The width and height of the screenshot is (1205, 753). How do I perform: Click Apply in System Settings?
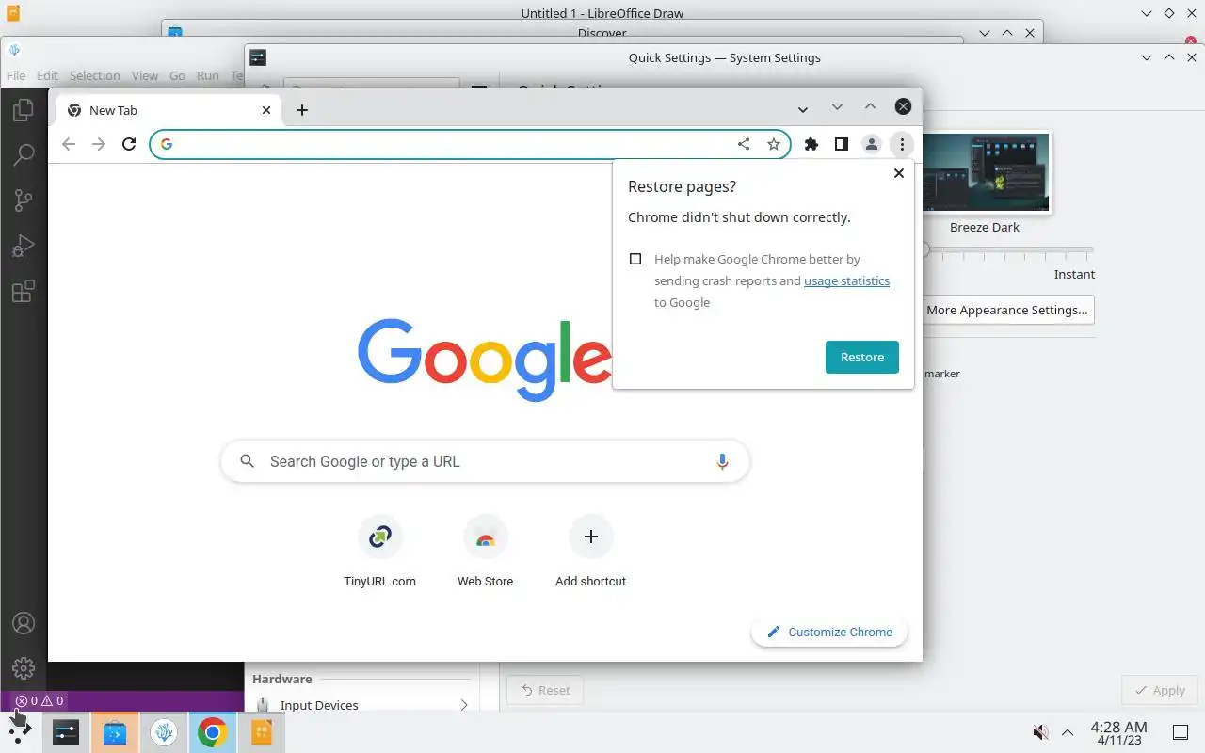(x=1159, y=690)
